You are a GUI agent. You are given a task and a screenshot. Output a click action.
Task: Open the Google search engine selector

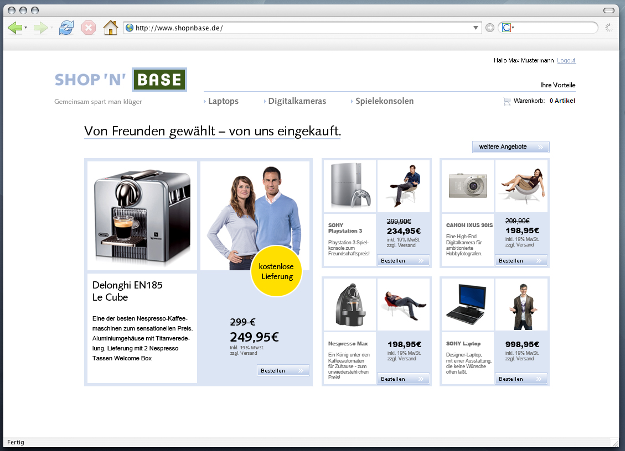tap(508, 28)
